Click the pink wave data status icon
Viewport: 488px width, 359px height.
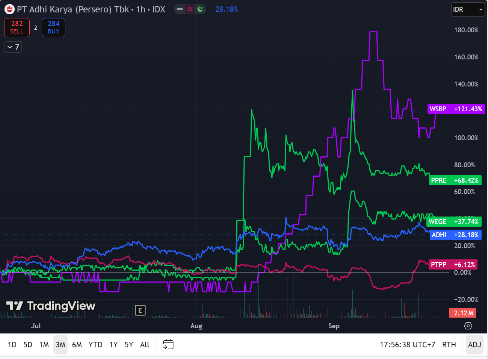(190, 9)
